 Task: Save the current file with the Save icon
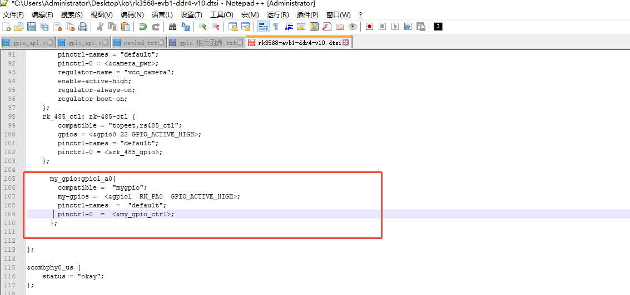32,27
